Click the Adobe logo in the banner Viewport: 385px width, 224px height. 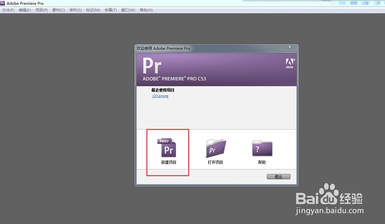click(290, 63)
